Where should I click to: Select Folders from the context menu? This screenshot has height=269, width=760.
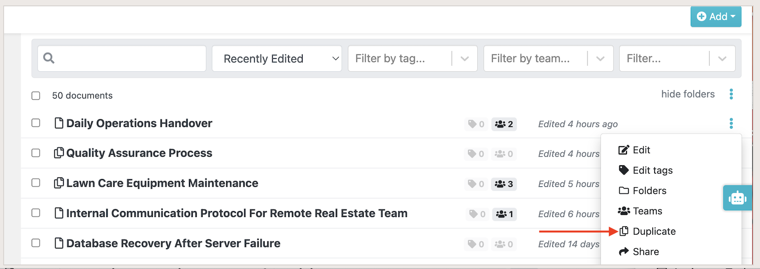[642, 190]
